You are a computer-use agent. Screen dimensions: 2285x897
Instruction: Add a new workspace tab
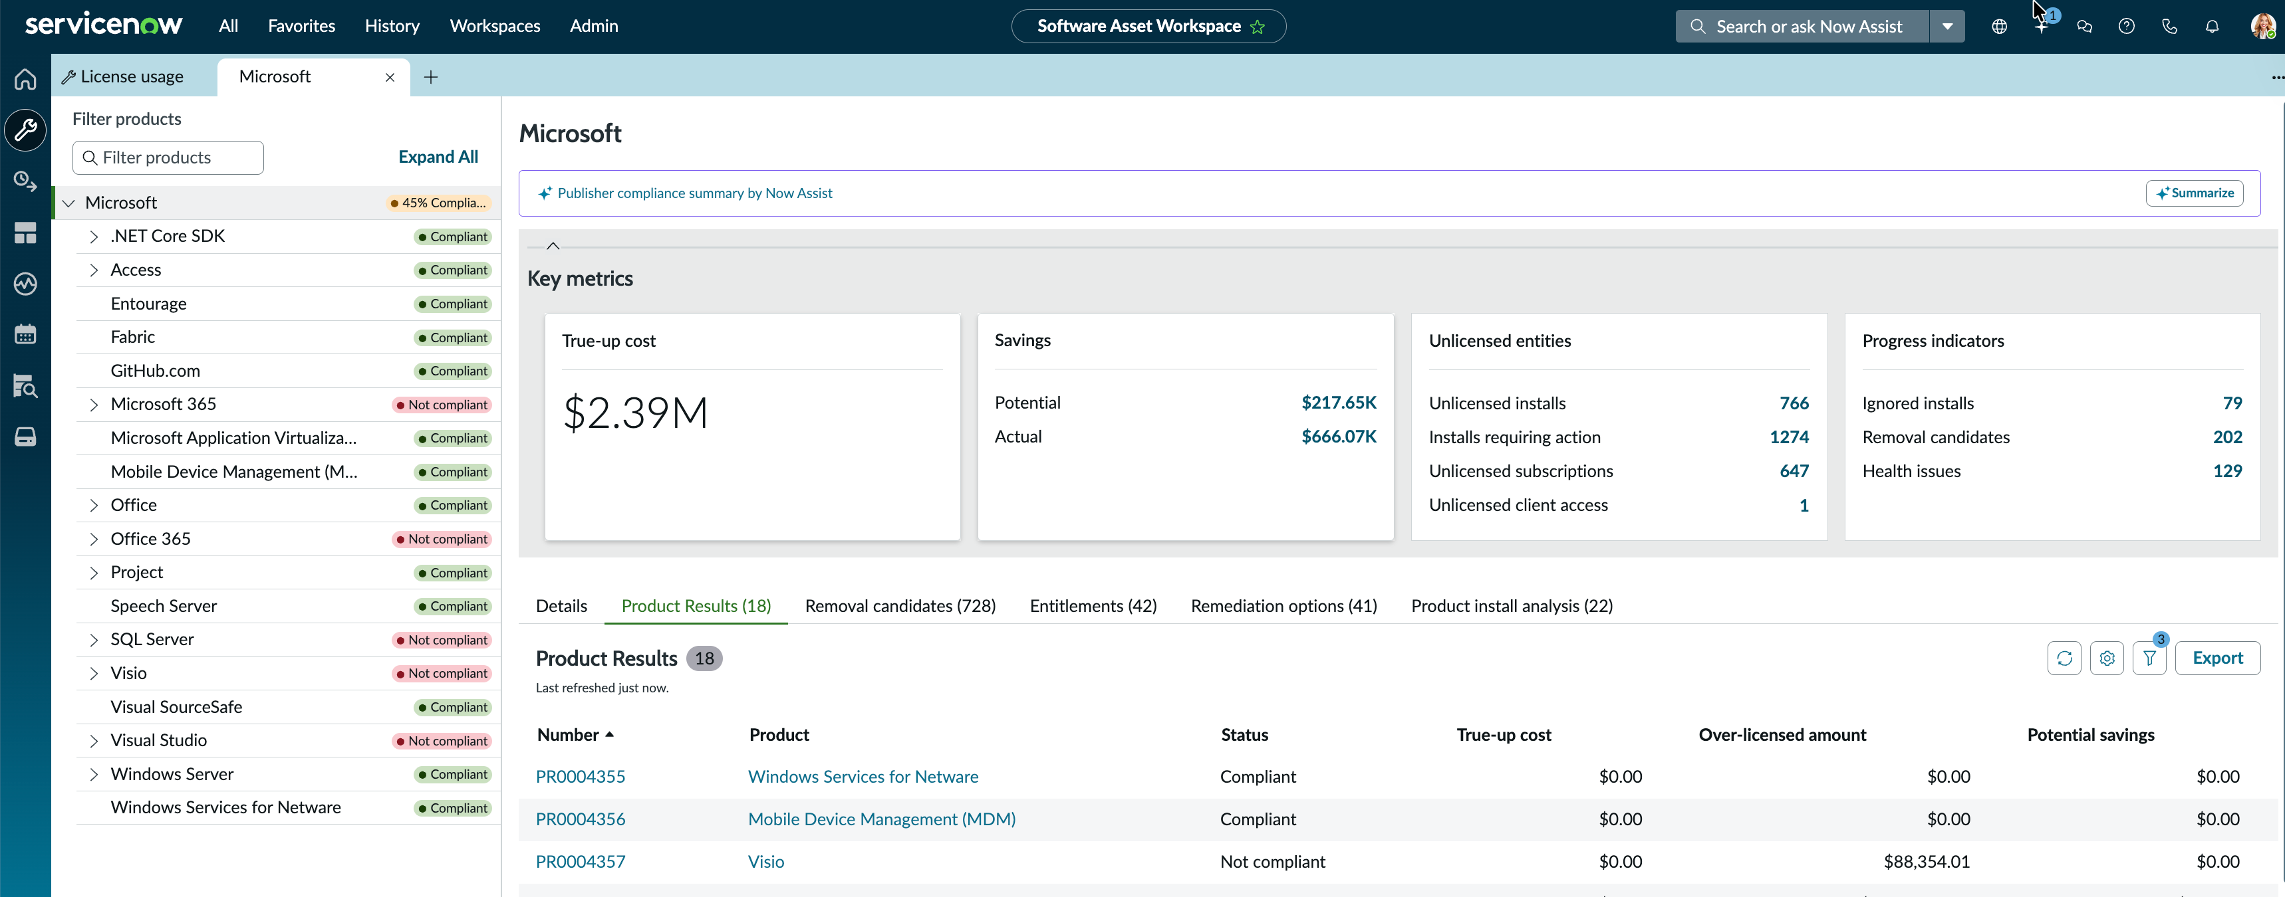pyautogui.click(x=431, y=77)
